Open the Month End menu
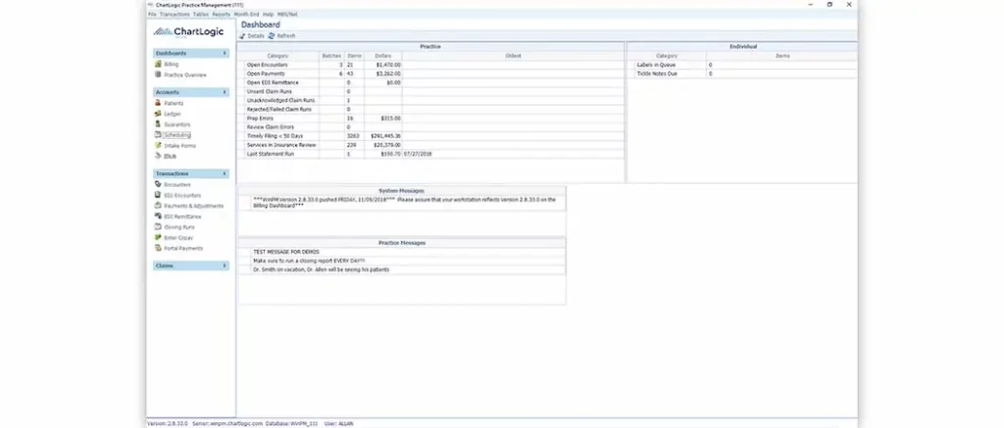Image resolution: width=1004 pixels, height=428 pixels. point(246,14)
